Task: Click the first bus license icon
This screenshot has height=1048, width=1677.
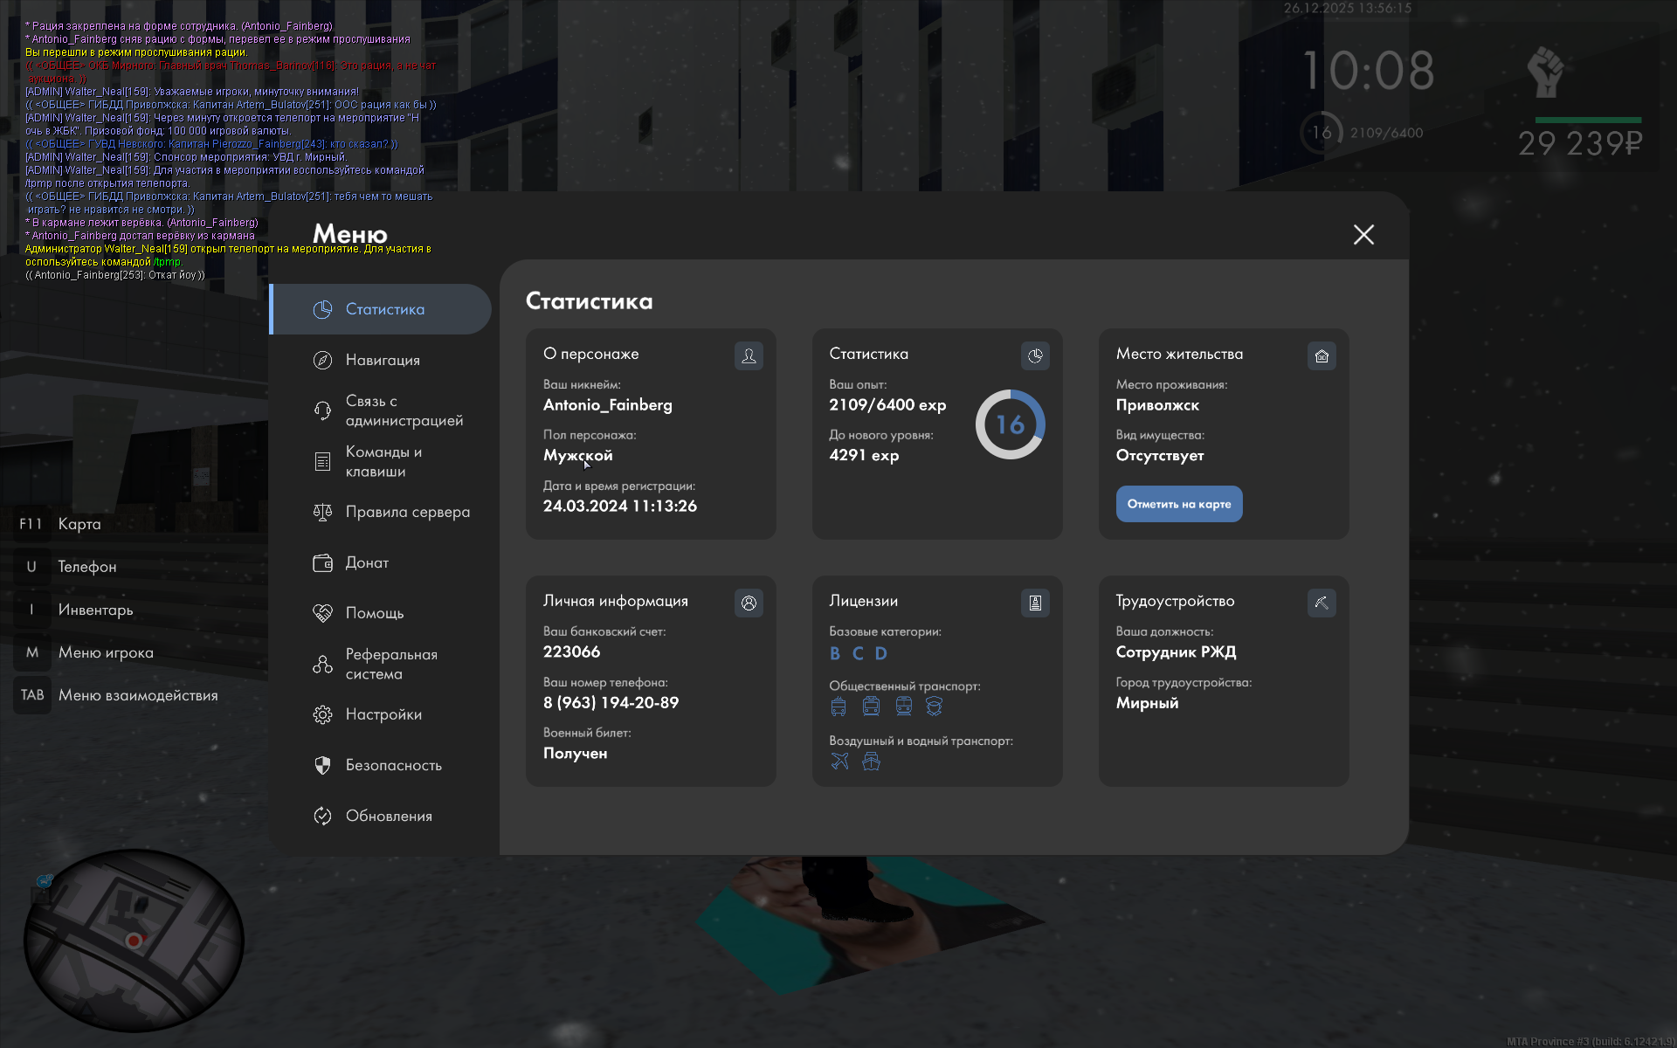Action: click(838, 707)
